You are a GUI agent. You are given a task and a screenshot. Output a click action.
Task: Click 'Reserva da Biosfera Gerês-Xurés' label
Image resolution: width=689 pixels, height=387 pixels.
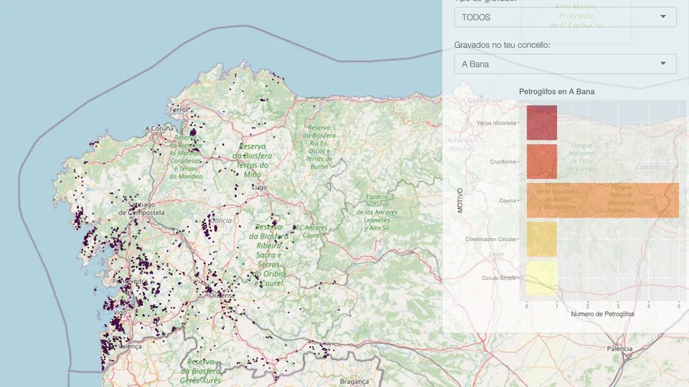point(200,371)
